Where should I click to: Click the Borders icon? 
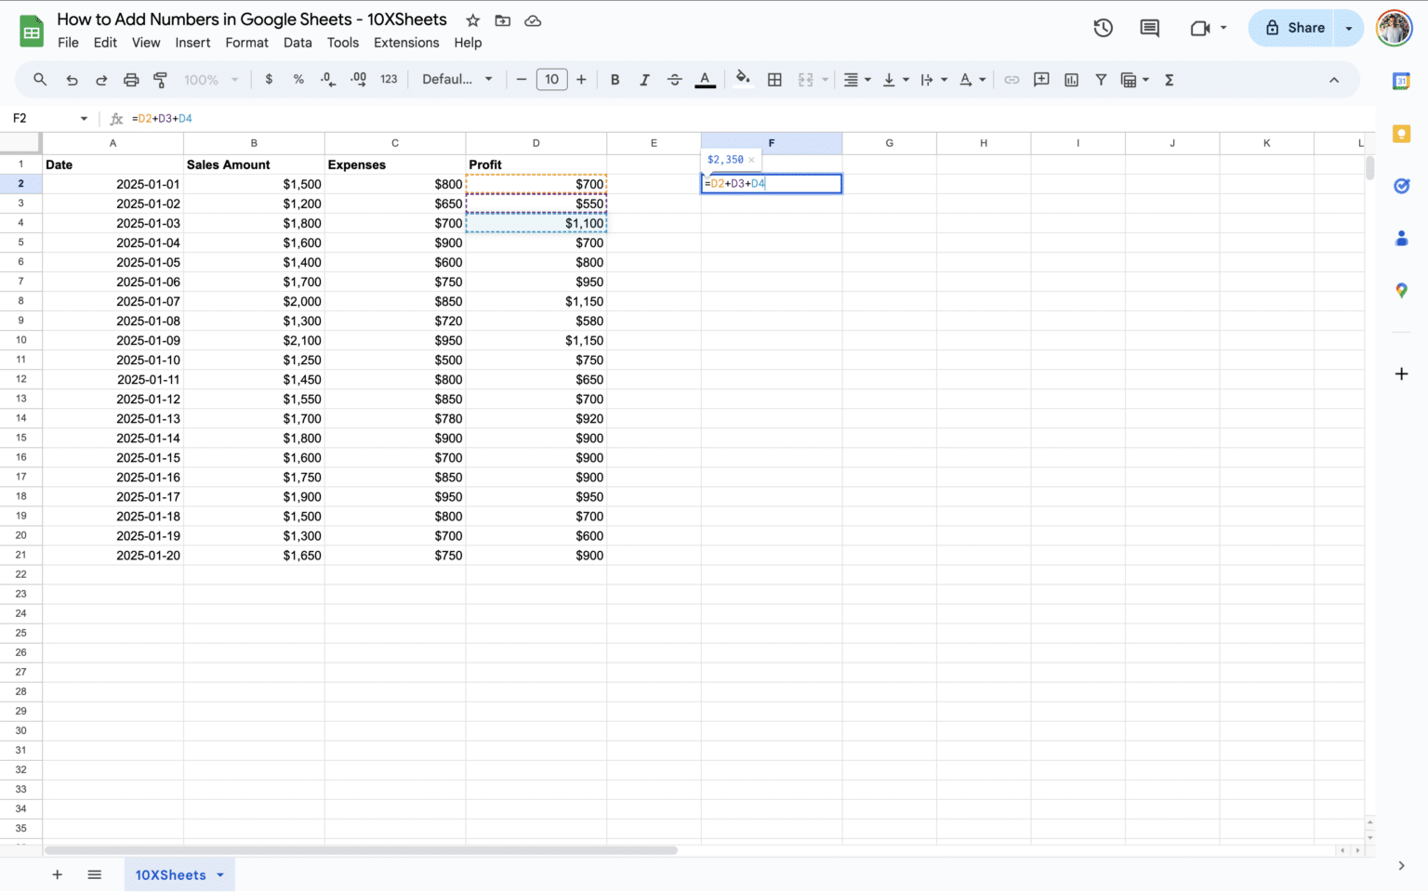(x=774, y=79)
